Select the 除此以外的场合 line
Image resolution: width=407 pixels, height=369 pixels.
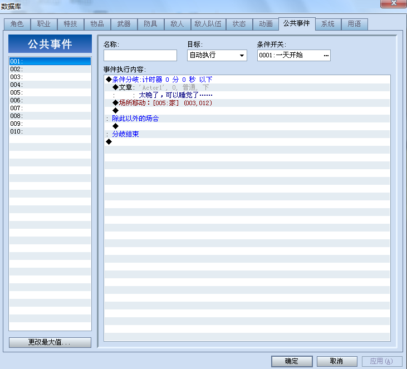(247, 119)
